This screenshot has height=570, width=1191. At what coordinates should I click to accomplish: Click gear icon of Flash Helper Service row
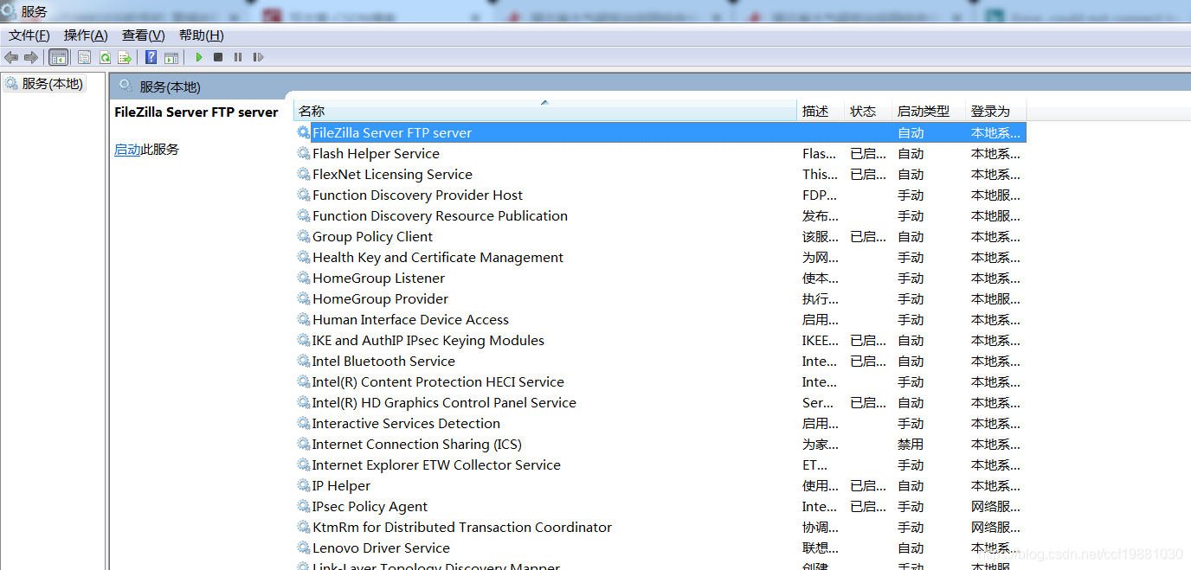tap(303, 153)
